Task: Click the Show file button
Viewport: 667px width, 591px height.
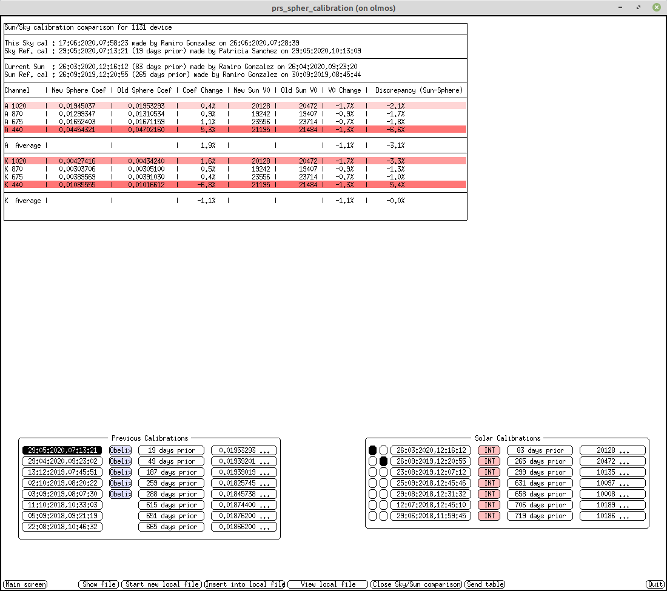Action: pyautogui.click(x=99, y=584)
